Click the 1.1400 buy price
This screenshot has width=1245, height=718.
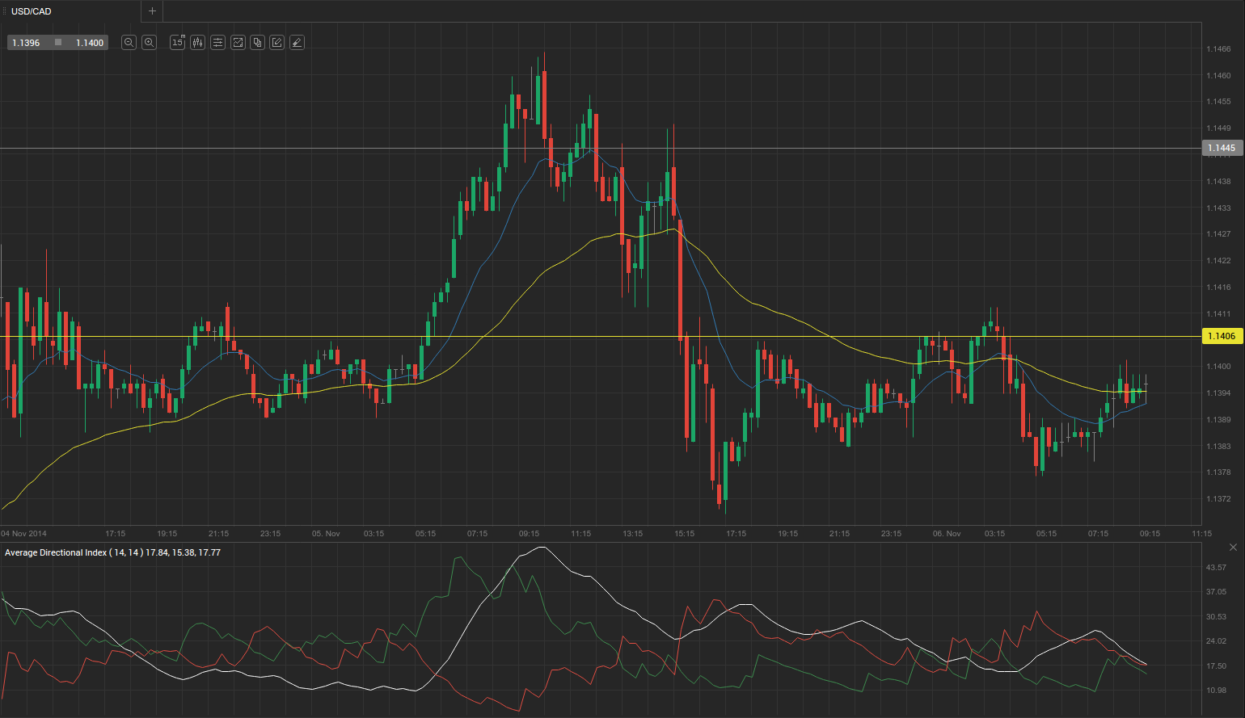89,43
